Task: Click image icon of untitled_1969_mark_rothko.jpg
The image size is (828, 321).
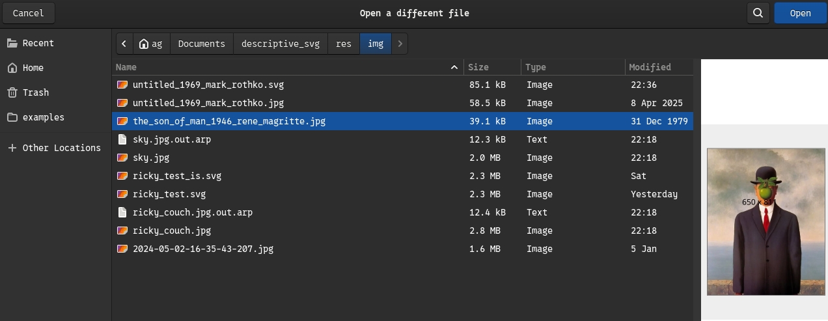Action: [x=122, y=103]
